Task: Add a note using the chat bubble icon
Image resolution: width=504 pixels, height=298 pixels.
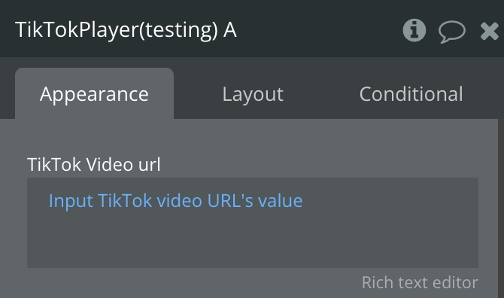Action: pos(451,32)
